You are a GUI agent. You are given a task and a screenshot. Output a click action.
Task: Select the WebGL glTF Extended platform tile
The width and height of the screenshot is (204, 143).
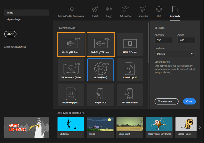tap(101, 44)
